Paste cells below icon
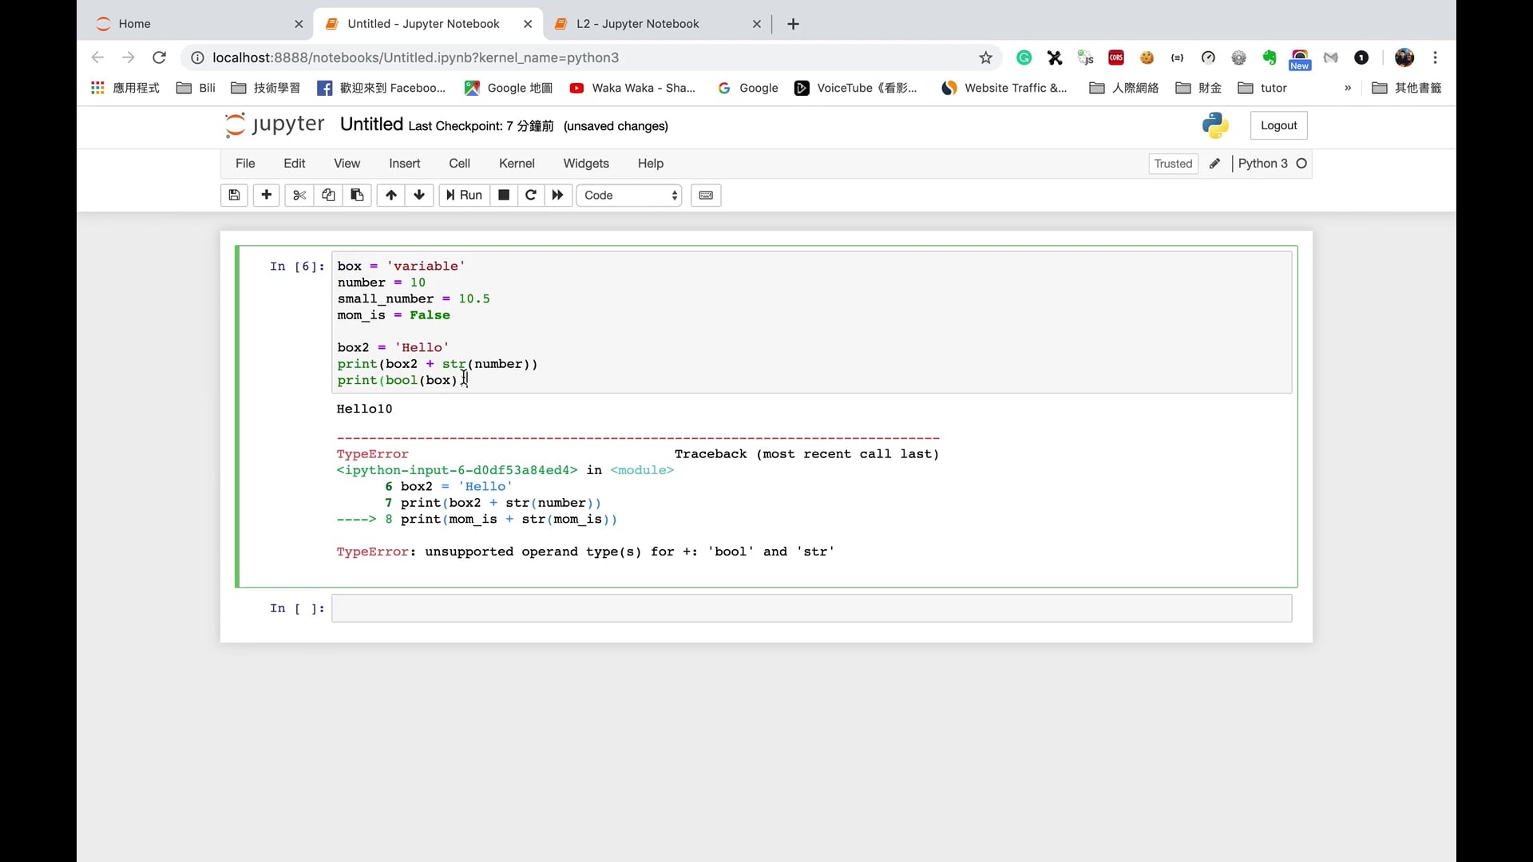 coord(357,195)
